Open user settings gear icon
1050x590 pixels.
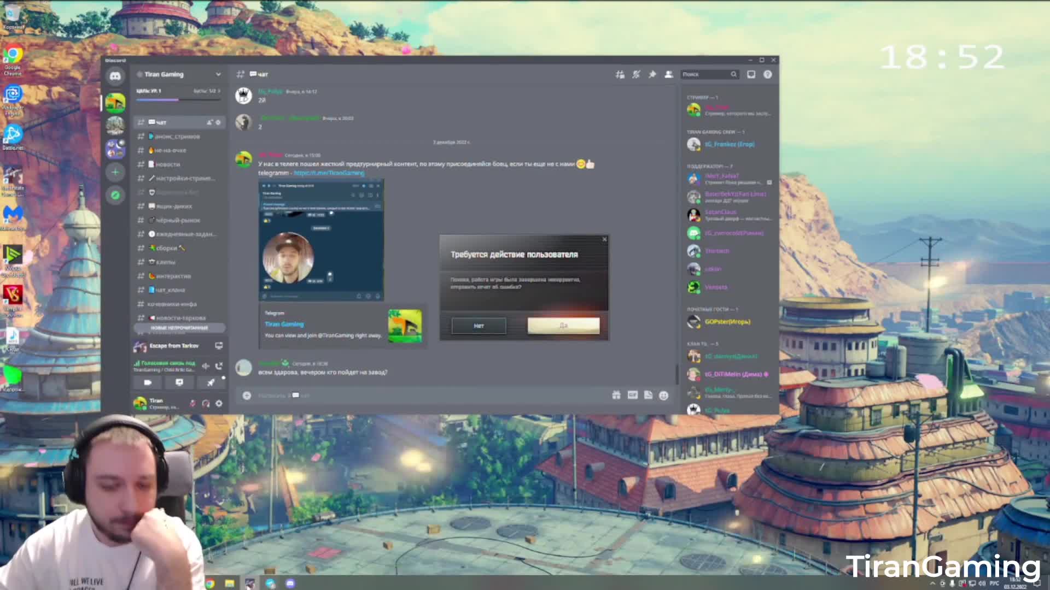(x=219, y=403)
